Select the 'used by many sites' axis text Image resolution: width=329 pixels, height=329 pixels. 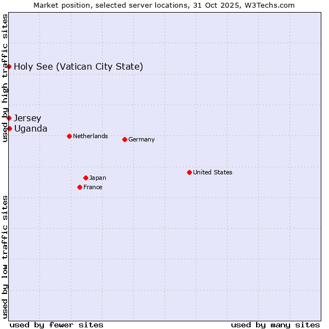[x=275, y=325]
